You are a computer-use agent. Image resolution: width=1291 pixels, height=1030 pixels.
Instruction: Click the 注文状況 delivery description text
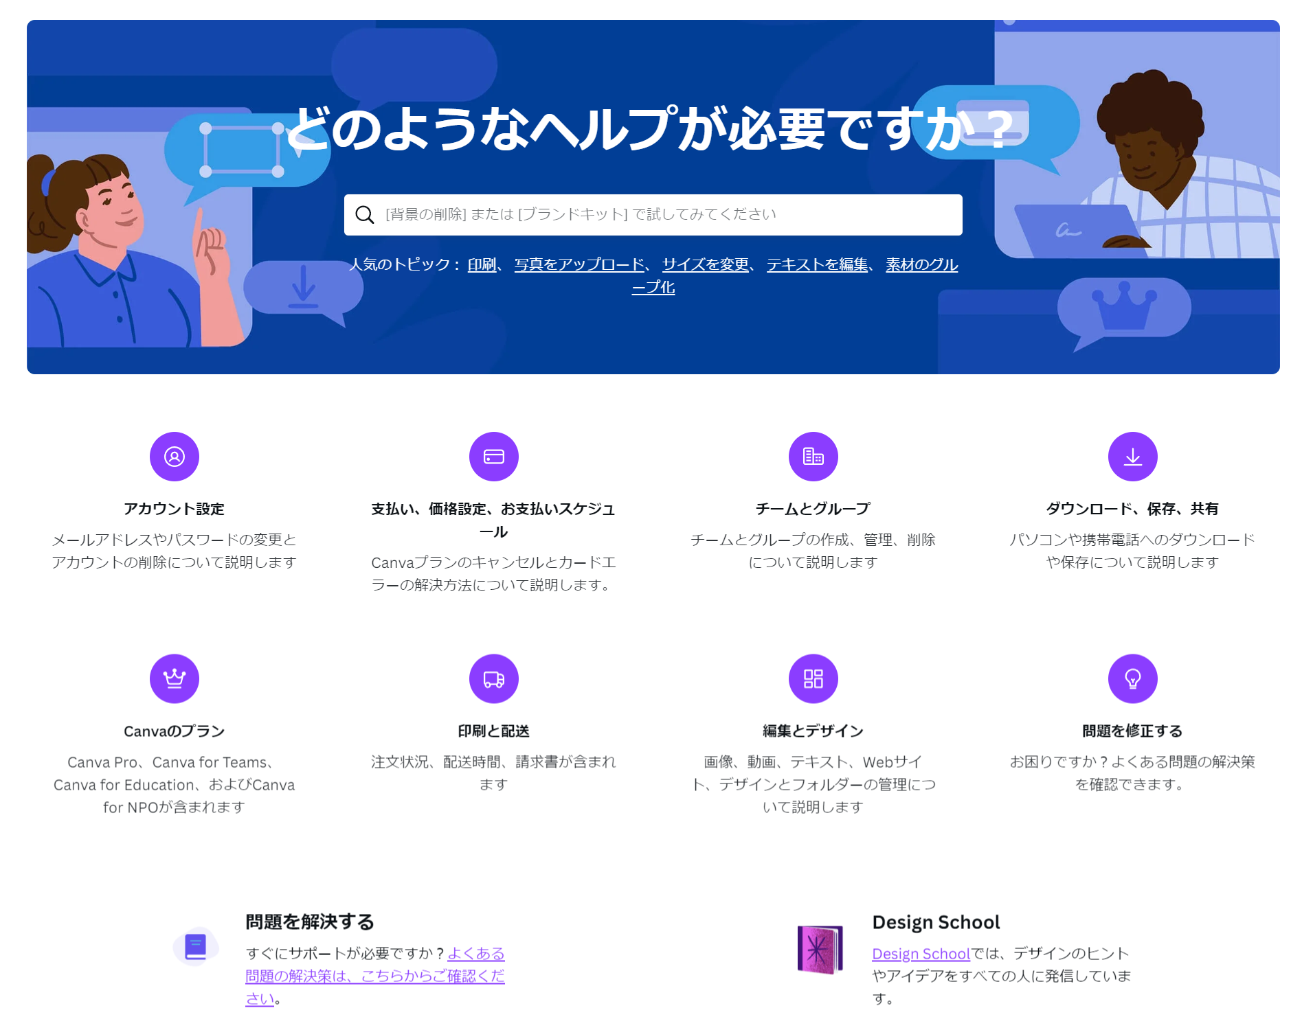click(x=494, y=773)
